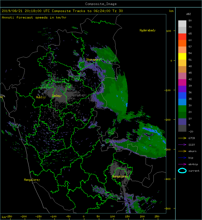Choose the violet 39–36 dBZ swatch
This screenshot has height=220, width=202.
[x=182, y=89]
